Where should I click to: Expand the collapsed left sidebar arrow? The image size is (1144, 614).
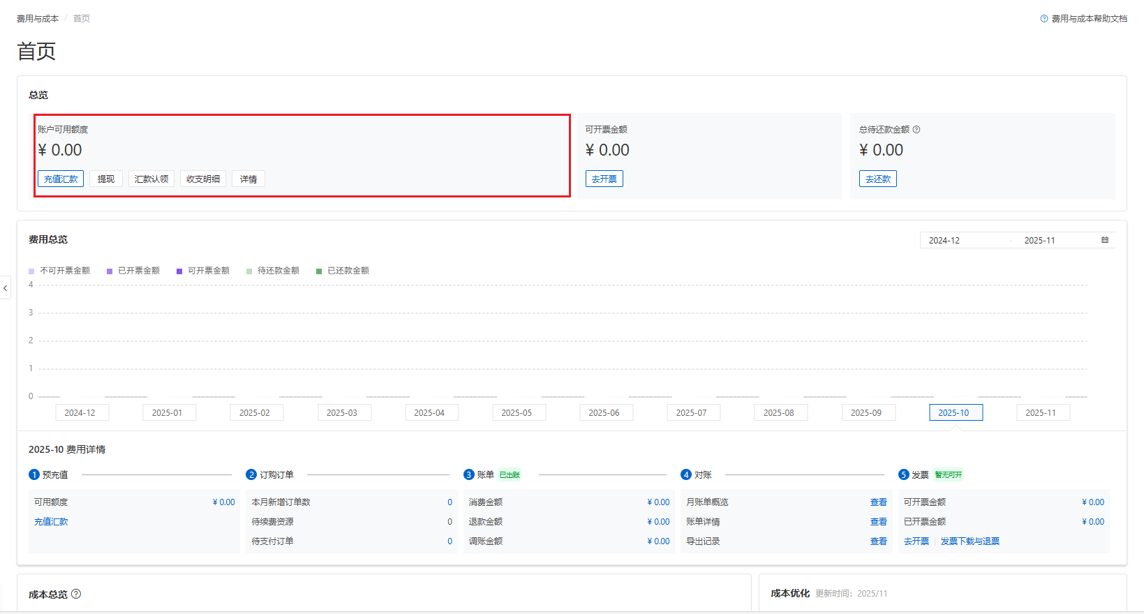coord(6,287)
